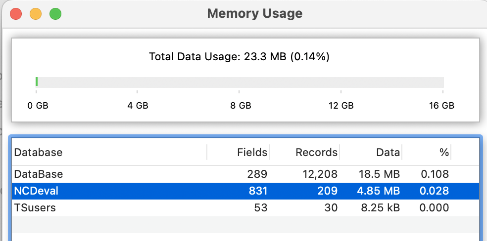Screen dimensions: 487x241
Task: Select the NCDeval row
Action: [x=245, y=191]
